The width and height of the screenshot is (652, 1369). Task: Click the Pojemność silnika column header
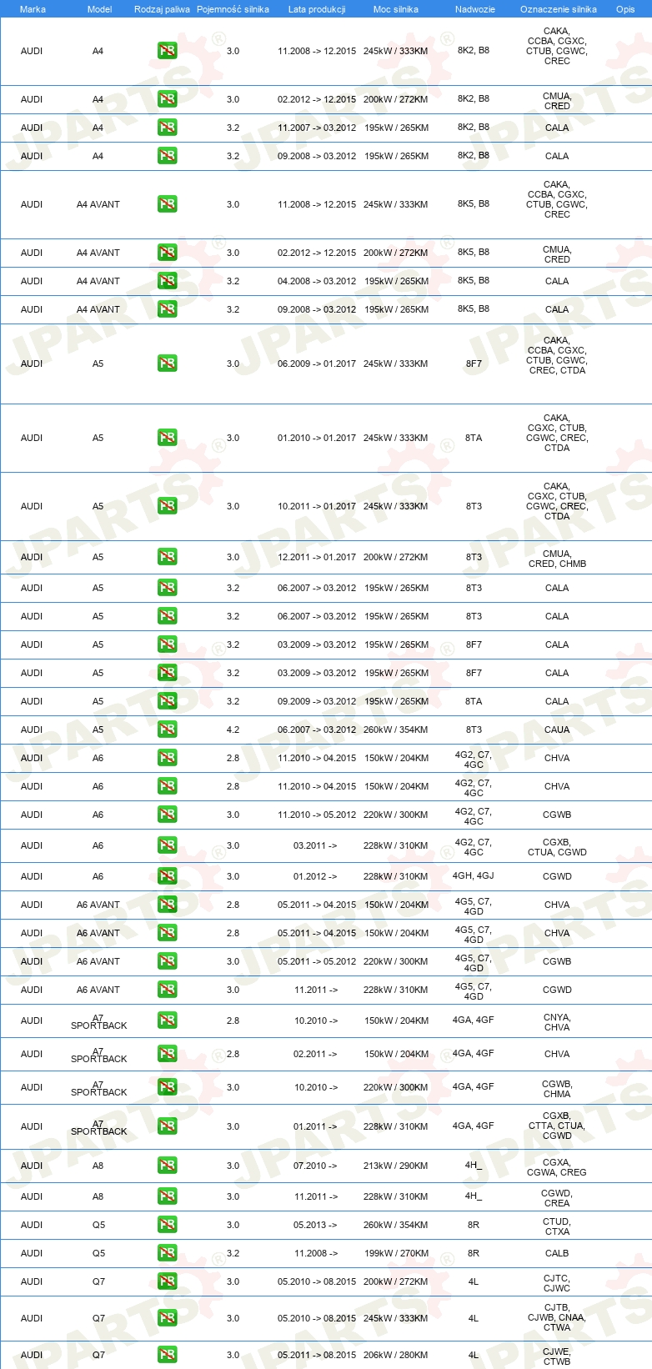pyautogui.click(x=233, y=9)
